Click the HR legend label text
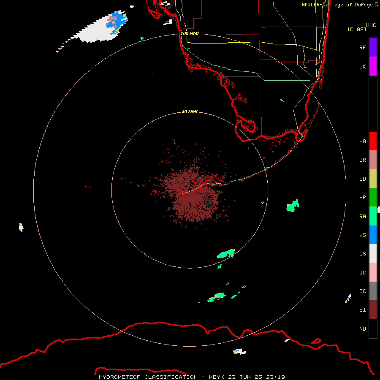Viewport: 380px width, 380px height. click(x=362, y=198)
